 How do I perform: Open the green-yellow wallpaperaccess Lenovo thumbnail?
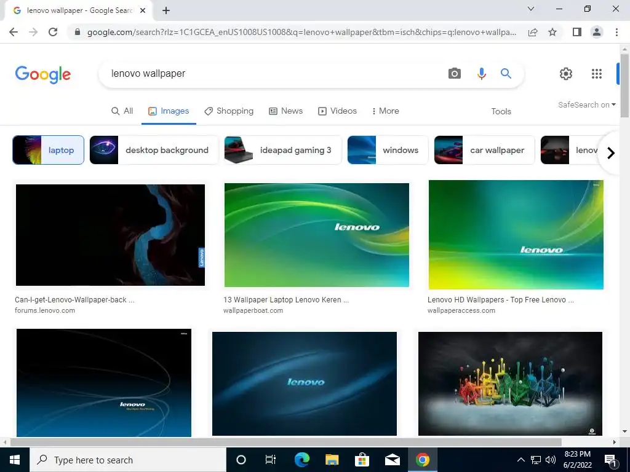(516, 235)
